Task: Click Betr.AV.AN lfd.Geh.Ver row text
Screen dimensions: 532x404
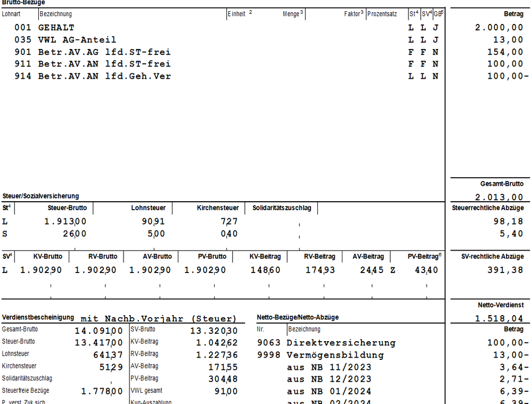Action: click(104, 76)
